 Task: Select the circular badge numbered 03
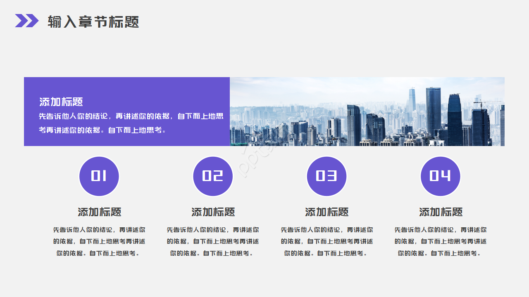tap(326, 176)
